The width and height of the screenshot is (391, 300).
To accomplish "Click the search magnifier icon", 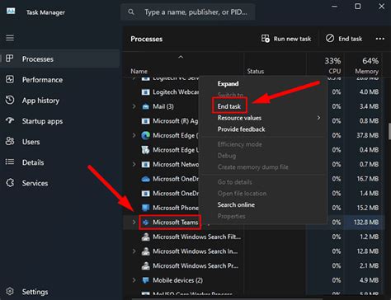I will coord(131,12).
